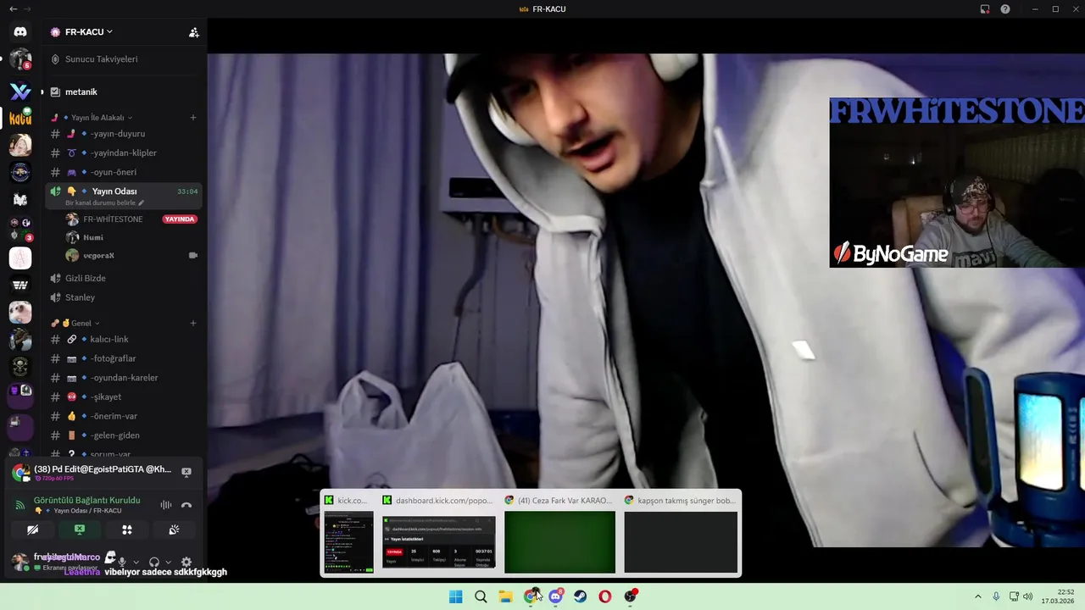Open connection quality signal icon
This screenshot has width=1085, height=610.
(20, 505)
